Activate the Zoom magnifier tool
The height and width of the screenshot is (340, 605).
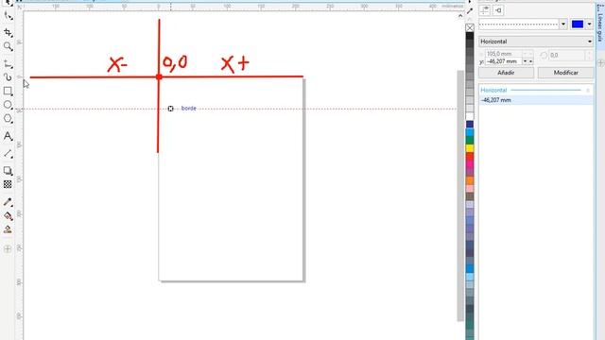[x=8, y=46]
